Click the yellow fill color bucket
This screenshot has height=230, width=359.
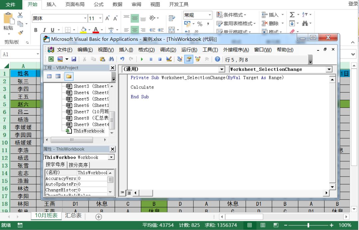click(83, 30)
